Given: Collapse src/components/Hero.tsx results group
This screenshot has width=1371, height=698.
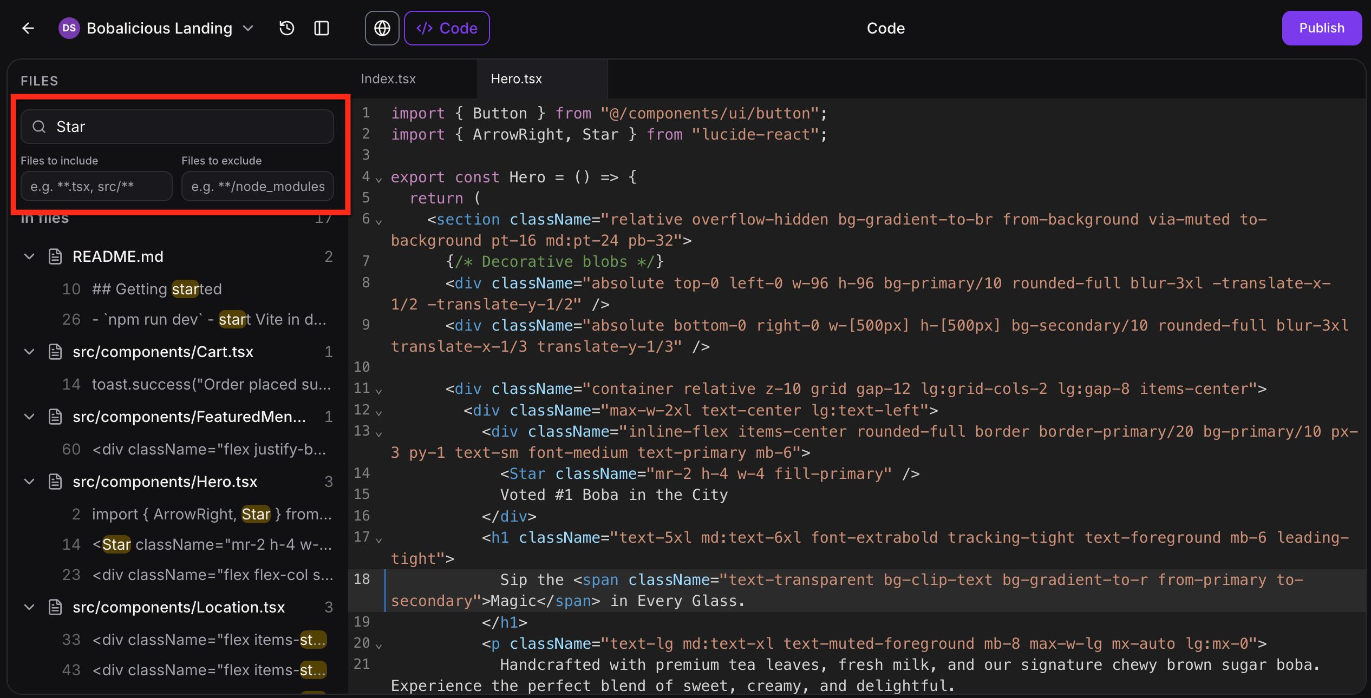Looking at the screenshot, I should [30, 482].
